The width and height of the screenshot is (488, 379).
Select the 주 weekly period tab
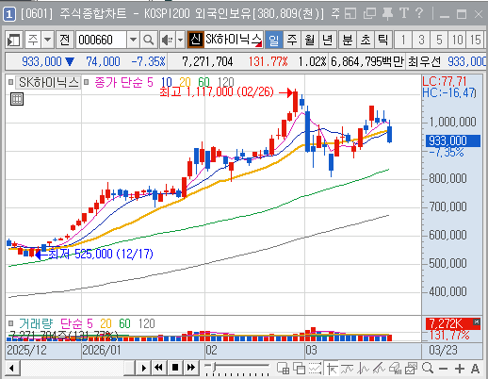click(292, 40)
